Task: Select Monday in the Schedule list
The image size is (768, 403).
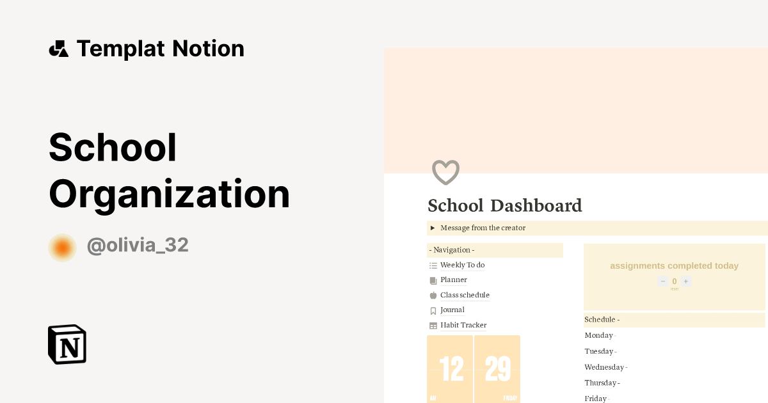Action: [599, 335]
